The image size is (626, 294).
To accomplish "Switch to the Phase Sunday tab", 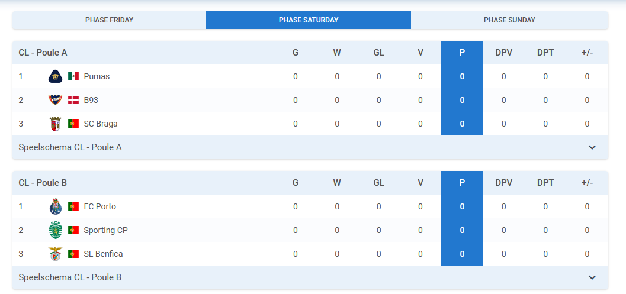I will click(x=509, y=20).
